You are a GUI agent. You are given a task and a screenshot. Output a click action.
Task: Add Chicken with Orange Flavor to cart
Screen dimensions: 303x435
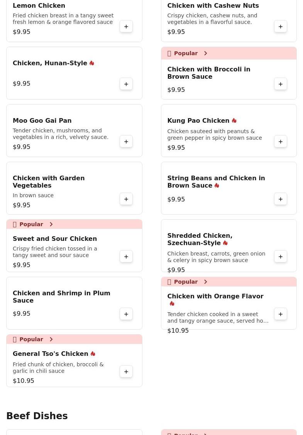tap(281, 314)
